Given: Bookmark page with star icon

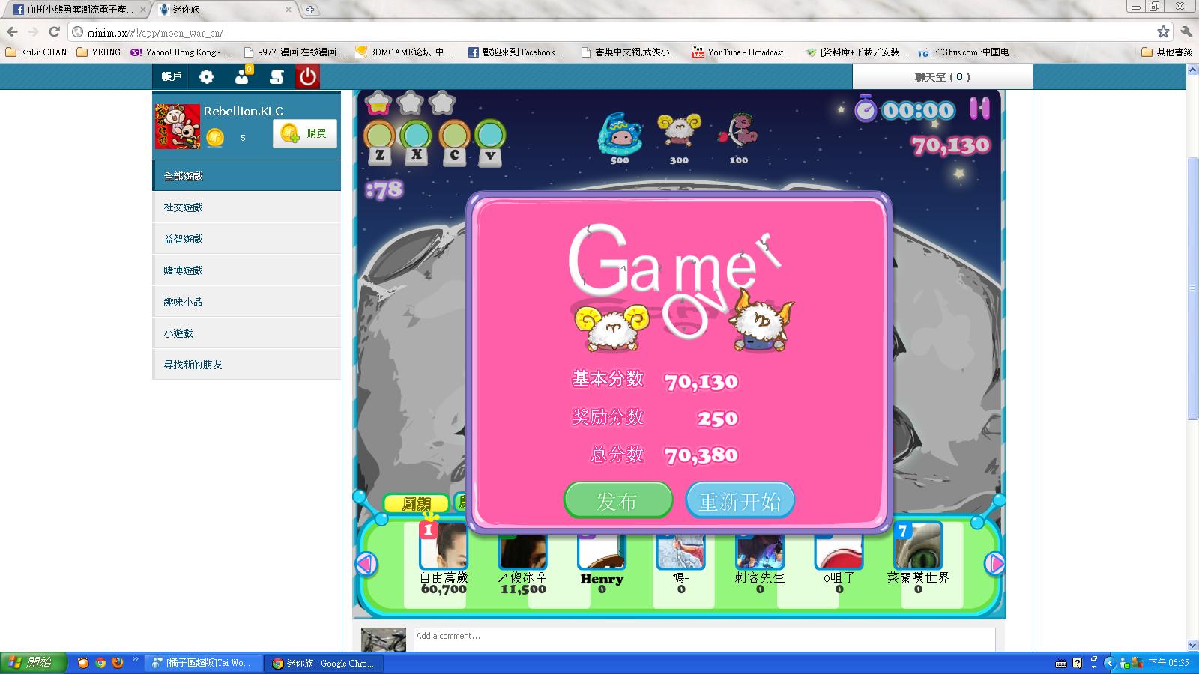Looking at the screenshot, I should [1163, 31].
